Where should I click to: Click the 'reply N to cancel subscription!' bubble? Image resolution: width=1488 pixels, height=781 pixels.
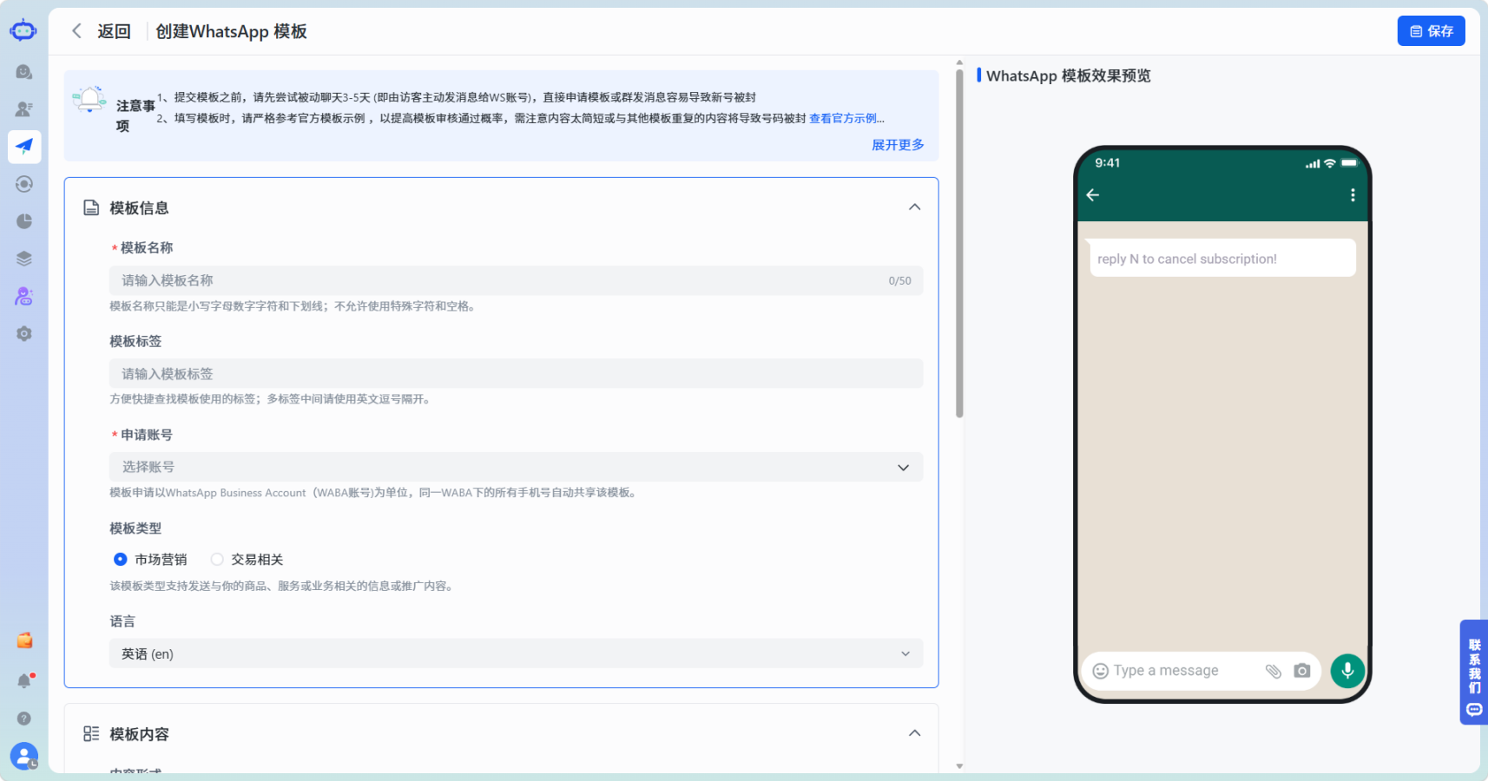(x=1222, y=259)
